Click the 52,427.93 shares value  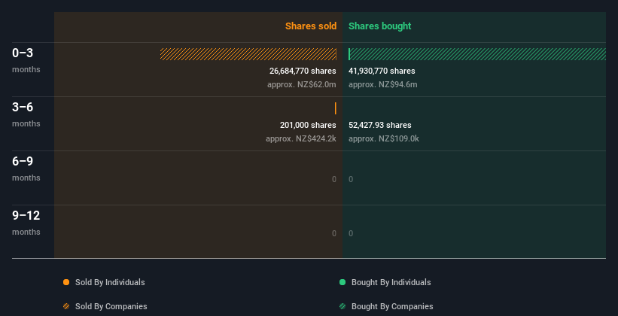click(x=380, y=125)
